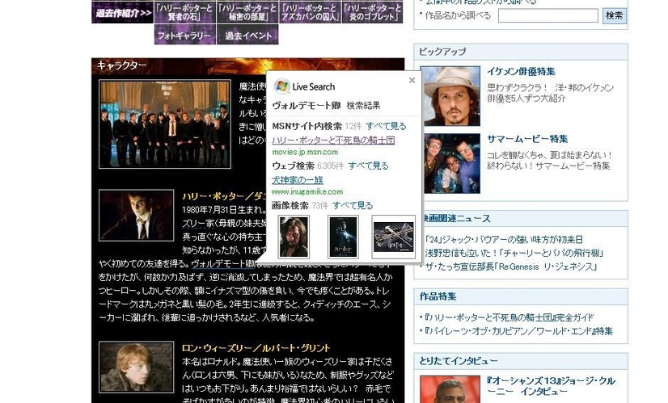Click the キャラクター section heading
The height and width of the screenshot is (403, 668).
(x=122, y=65)
